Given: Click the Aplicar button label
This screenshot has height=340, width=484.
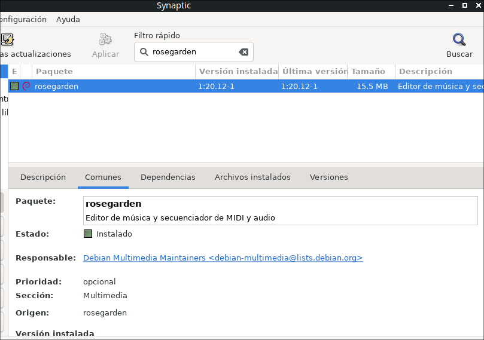Looking at the screenshot, I should pyautogui.click(x=105, y=54).
